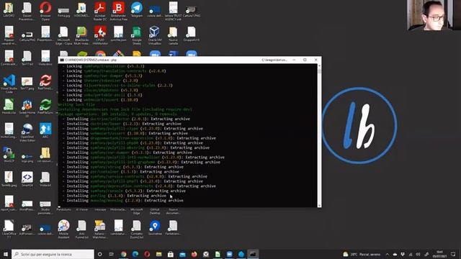Click the scroll-down arrow in cmd window
Viewport: 461px width, 259px height.
pos(319,205)
